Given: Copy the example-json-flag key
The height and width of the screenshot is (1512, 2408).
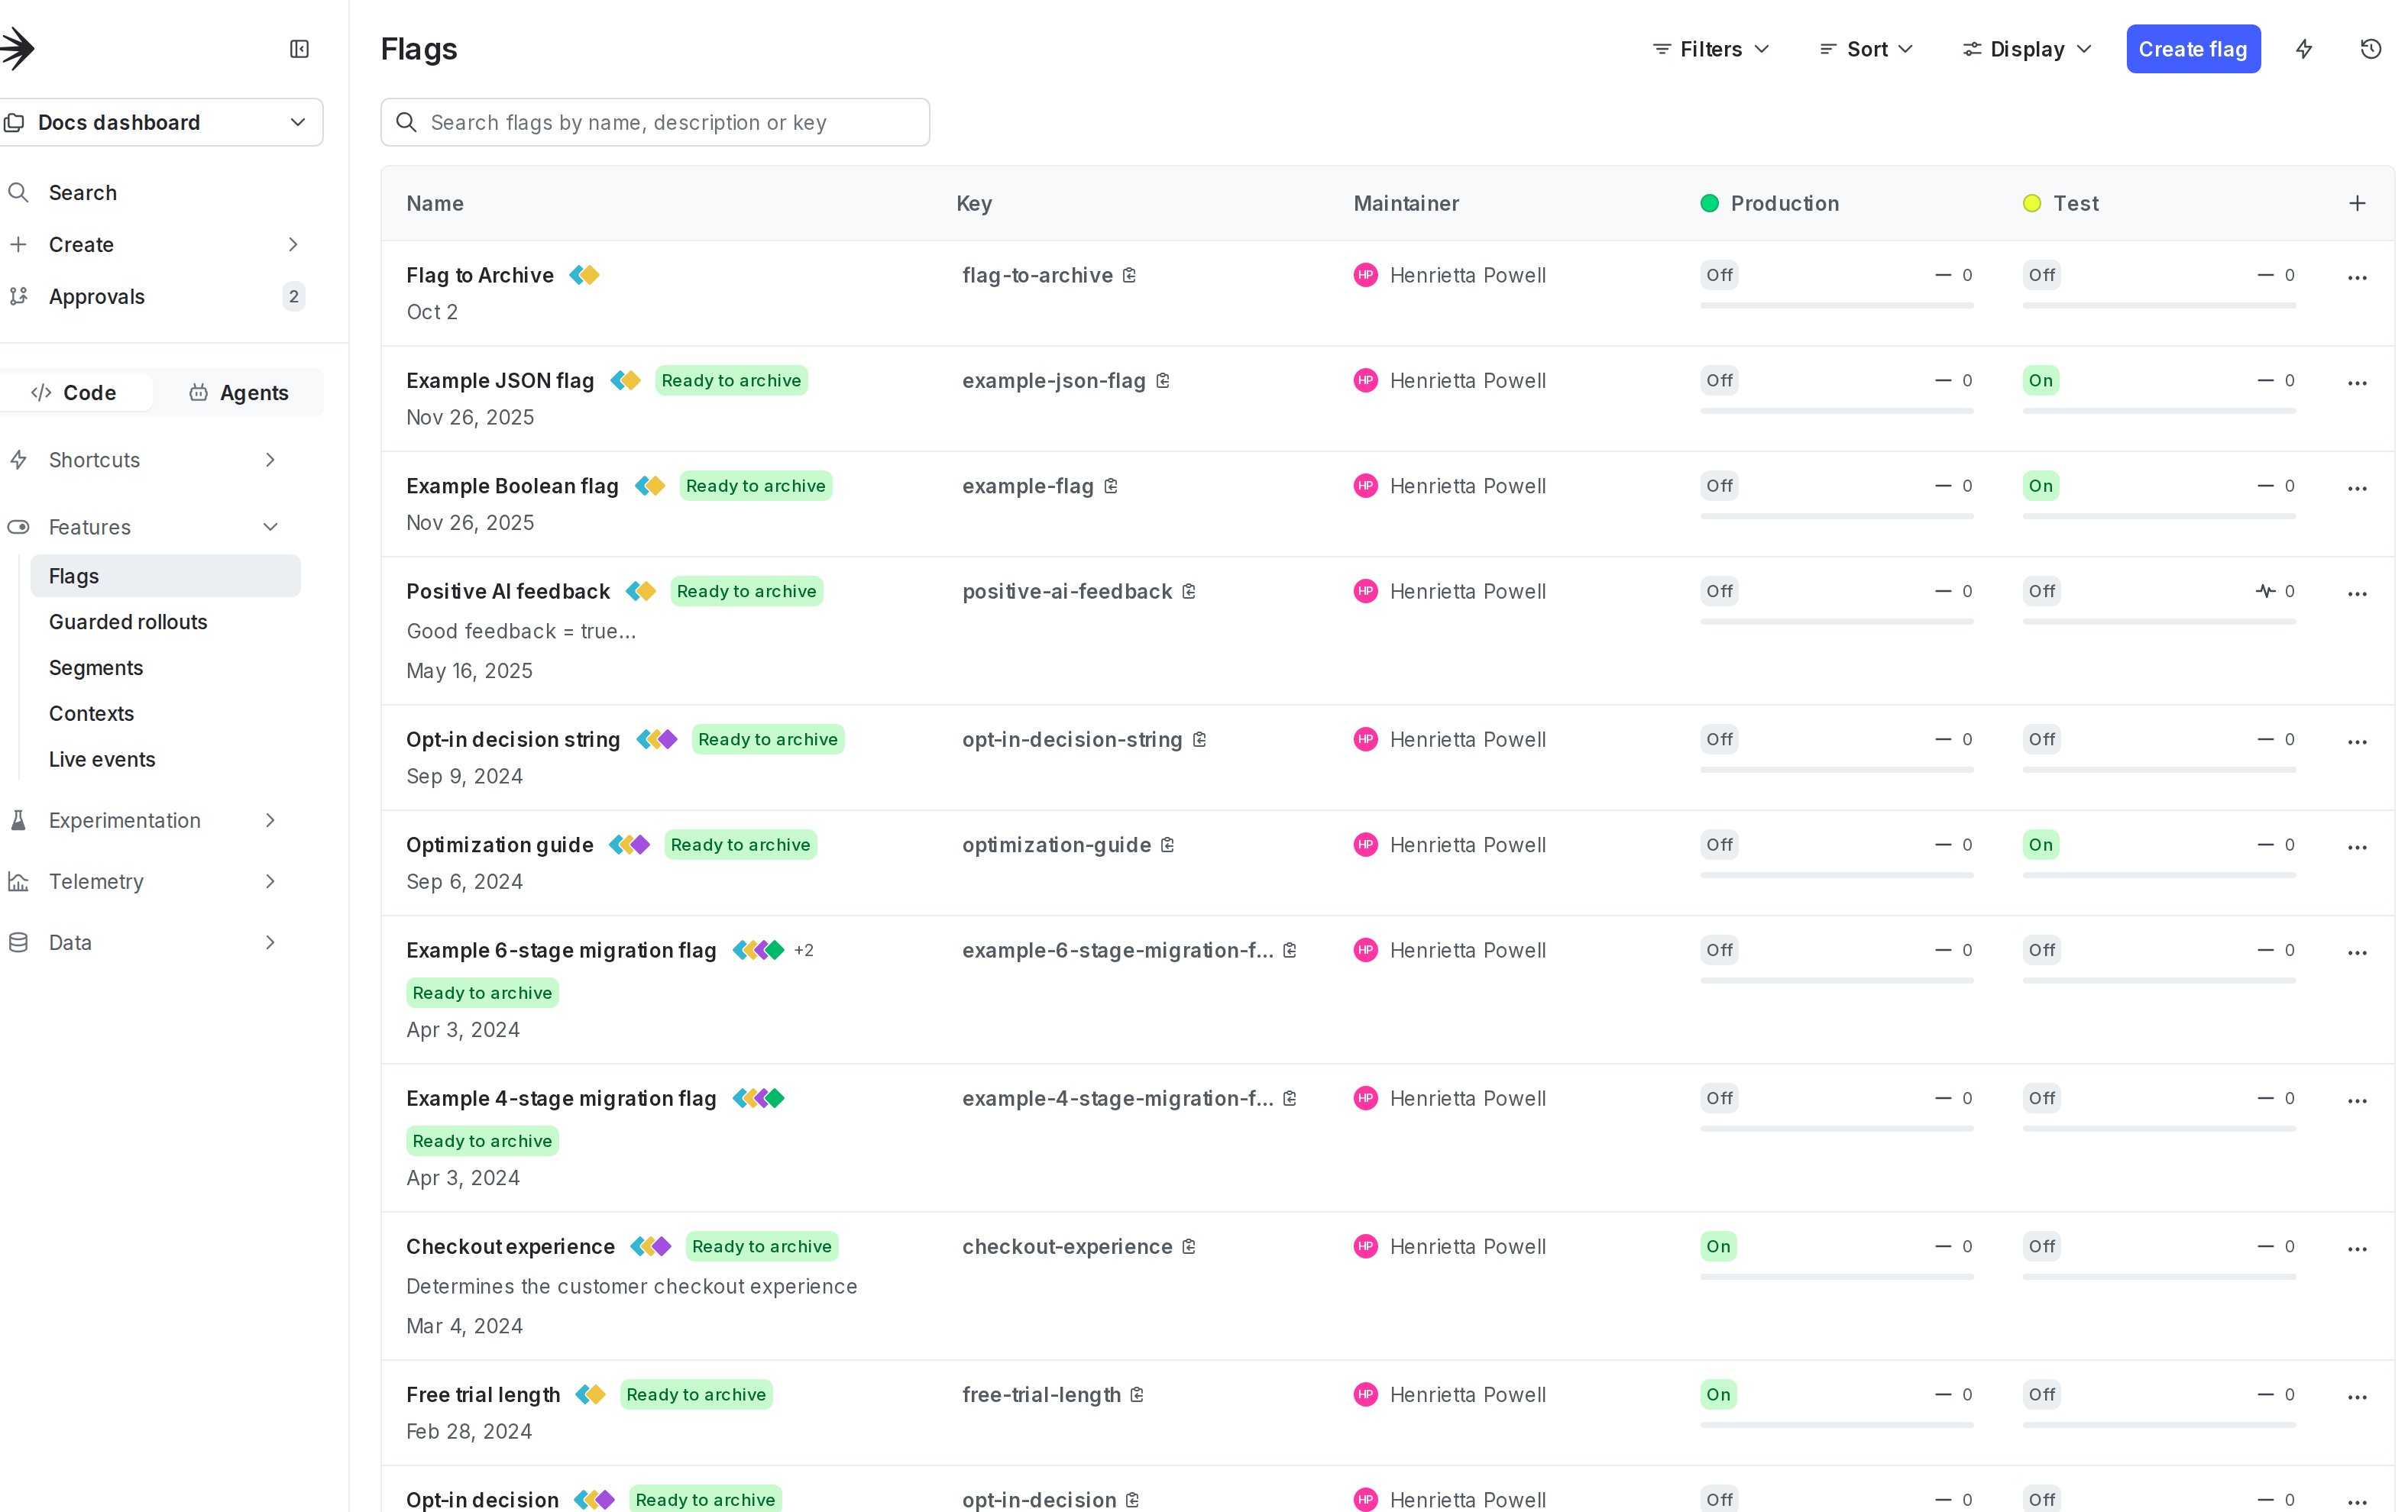Looking at the screenshot, I should tap(1162, 381).
